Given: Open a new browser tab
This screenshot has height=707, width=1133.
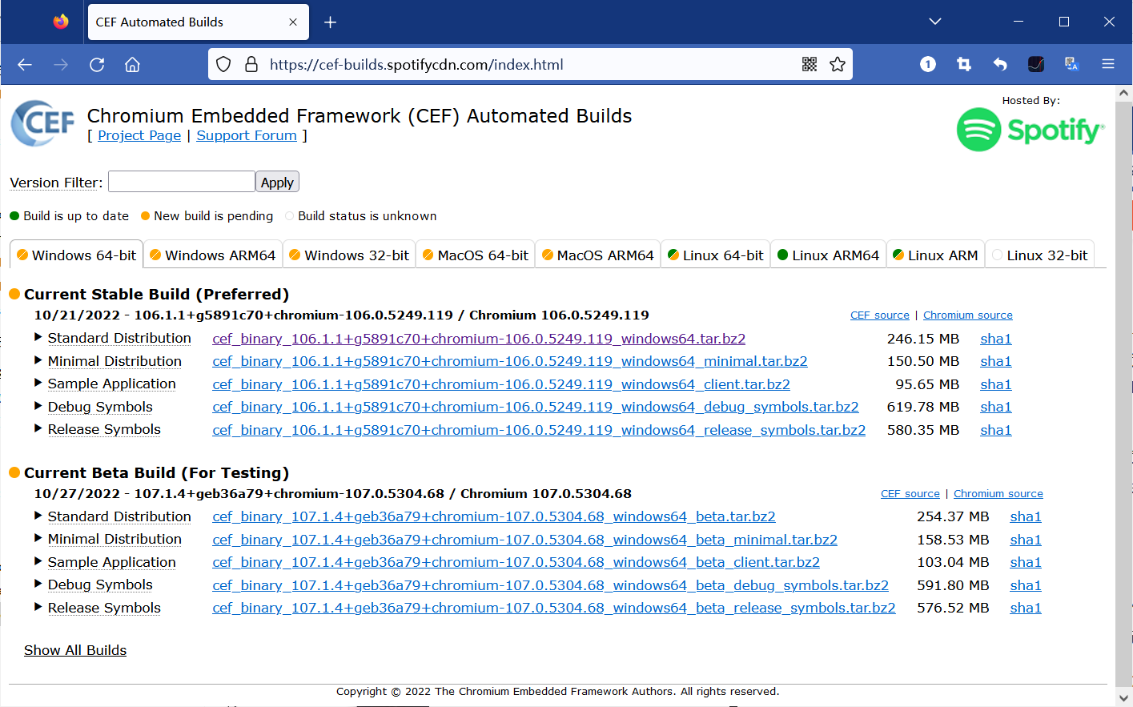Looking at the screenshot, I should click(330, 22).
